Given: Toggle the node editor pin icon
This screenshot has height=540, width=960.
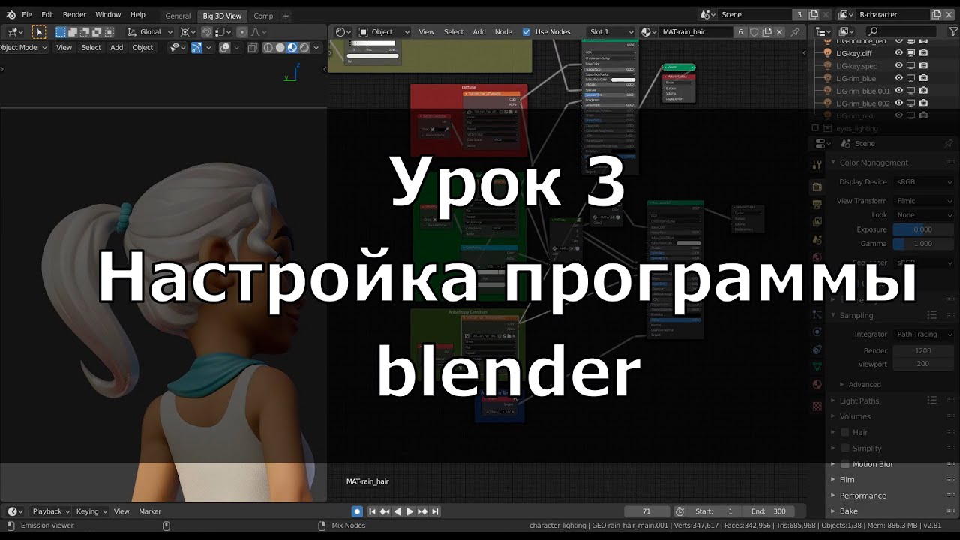Looking at the screenshot, I should 796,31.
